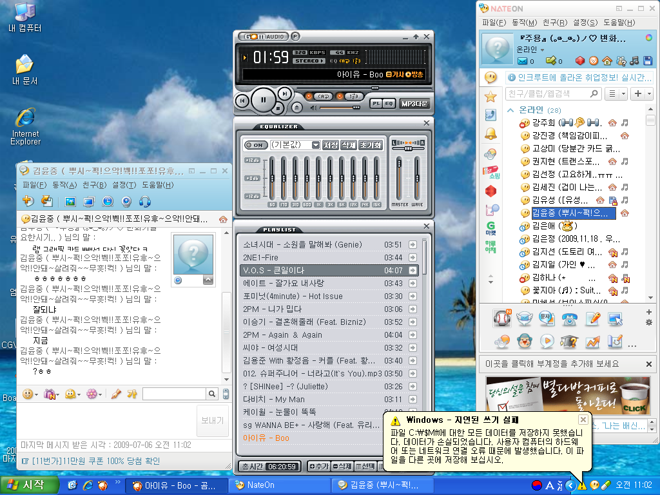This screenshot has width=660, height=495.
Task: Click the star favorites icon in NateOn sidebar
Action: (490, 97)
